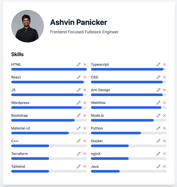Click the Bootstrap skill progress bar

pos(49,120)
